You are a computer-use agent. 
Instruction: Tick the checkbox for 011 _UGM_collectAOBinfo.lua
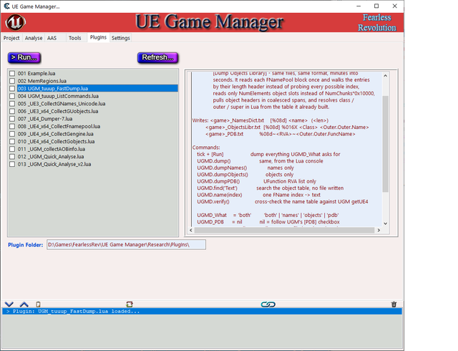pyautogui.click(x=12, y=149)
